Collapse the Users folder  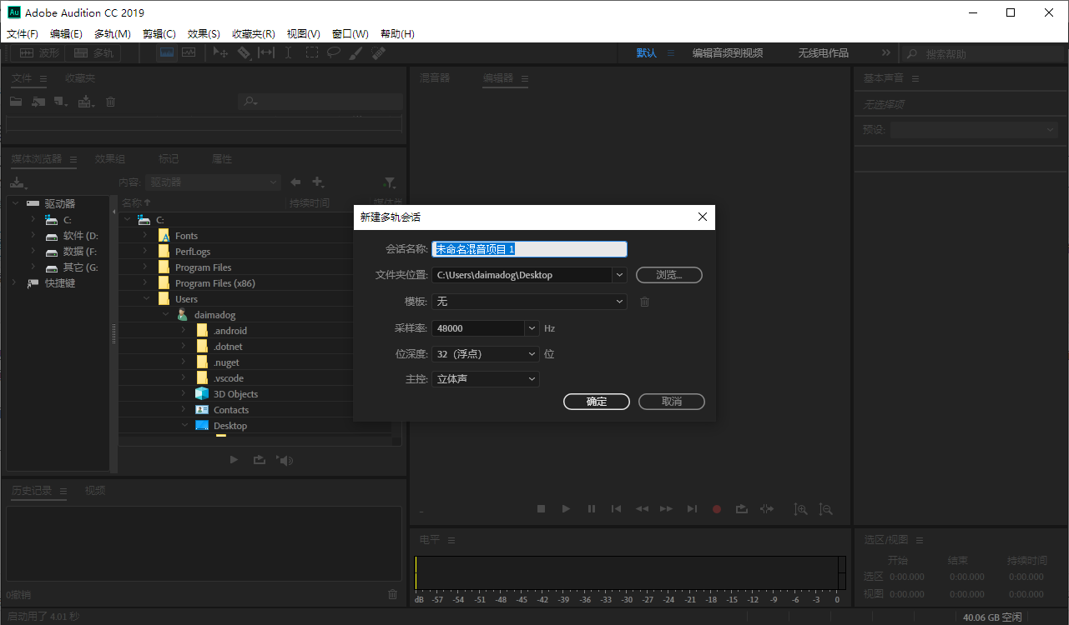pos(145,298)
